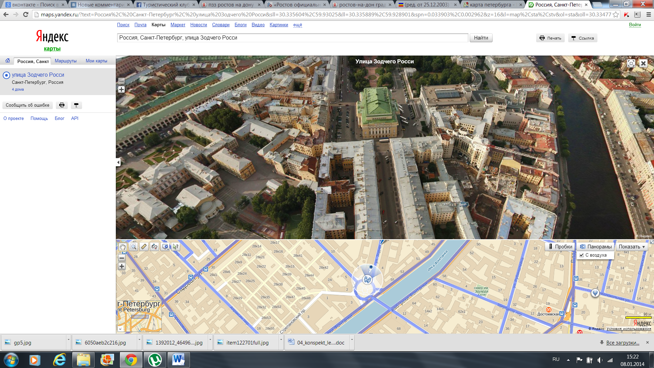This screenshot has height=368, width=654.
Task: Open the Почта link in top navigation
Action: pos(140,25)
